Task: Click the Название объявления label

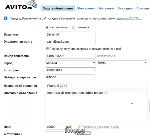Action: coord(20,86)
